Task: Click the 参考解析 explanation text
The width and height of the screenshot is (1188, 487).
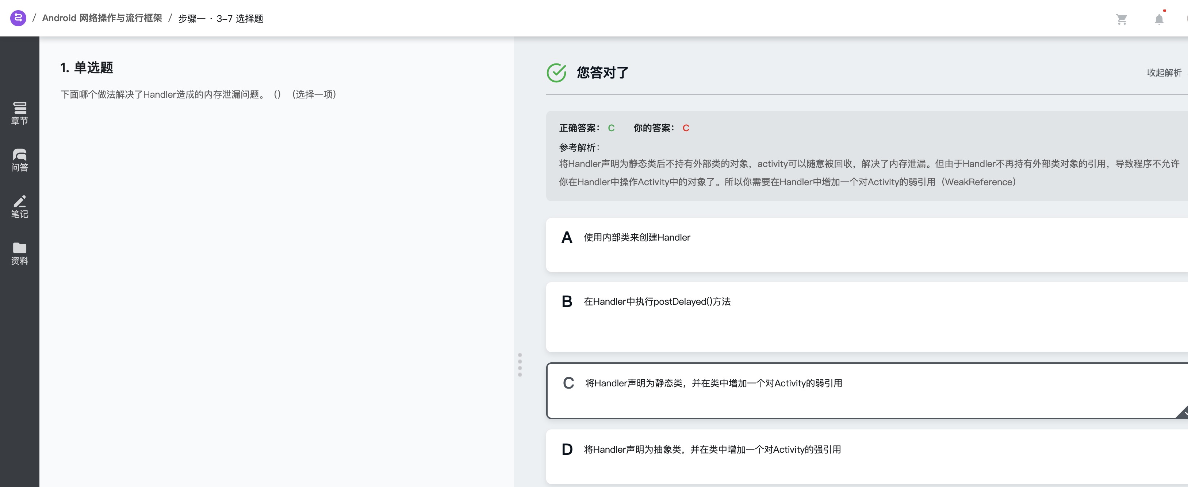Action: tap(869, 173)
